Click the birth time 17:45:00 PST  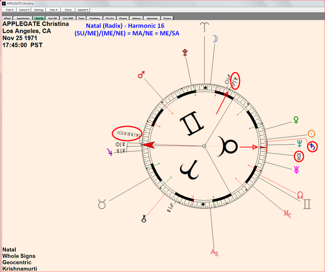click(22, 45)
